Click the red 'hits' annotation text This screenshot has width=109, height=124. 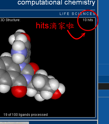(x=42, y=26)
